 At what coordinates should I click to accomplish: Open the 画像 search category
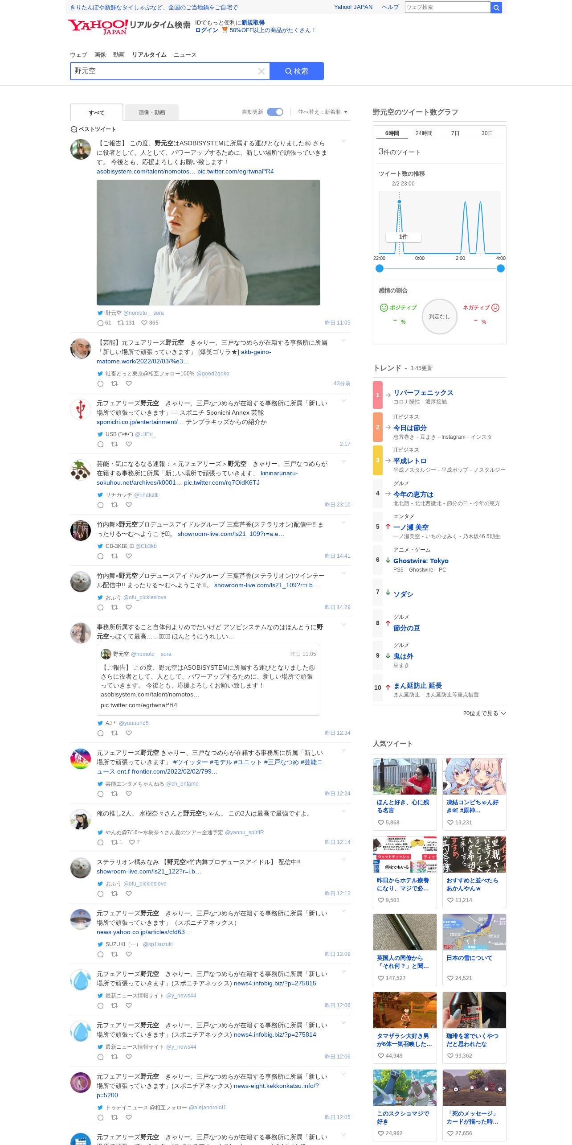click(100, 55)
